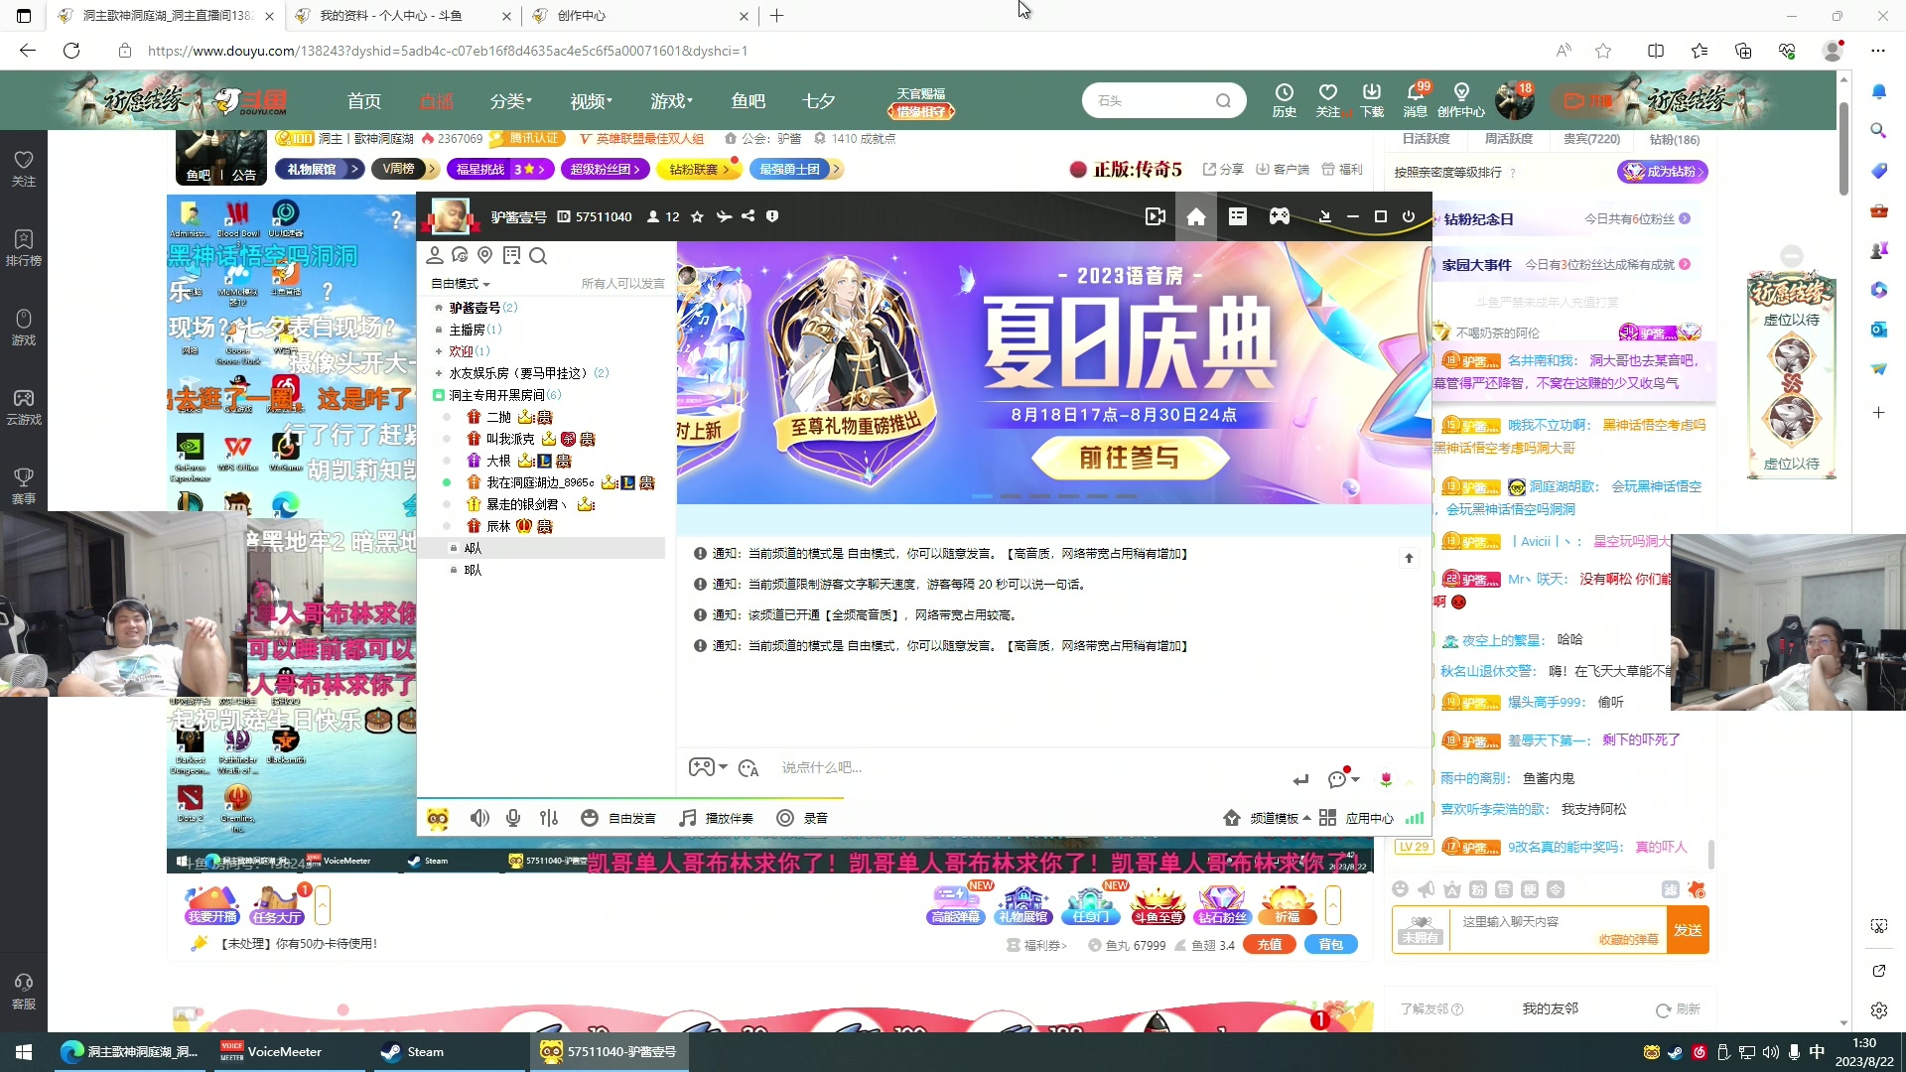Open the audio mixer settings icon in YY

click(x=549, y=818)
